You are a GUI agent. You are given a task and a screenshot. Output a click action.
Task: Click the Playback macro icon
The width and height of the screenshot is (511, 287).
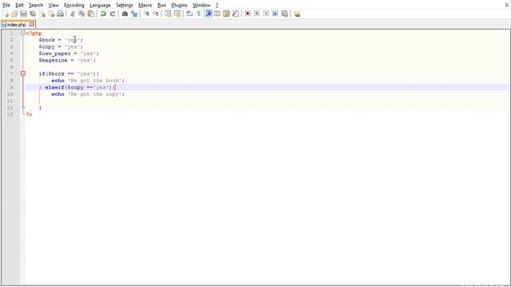pyautogui.click(x=266, y=14)
